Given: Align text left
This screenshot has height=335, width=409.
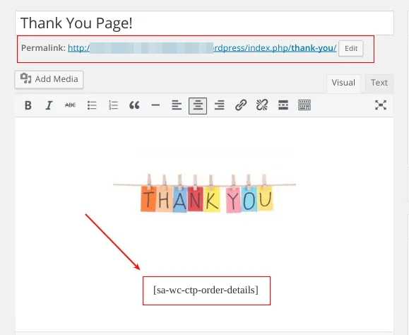Looking at the screenshot, I should coord(177,105).
